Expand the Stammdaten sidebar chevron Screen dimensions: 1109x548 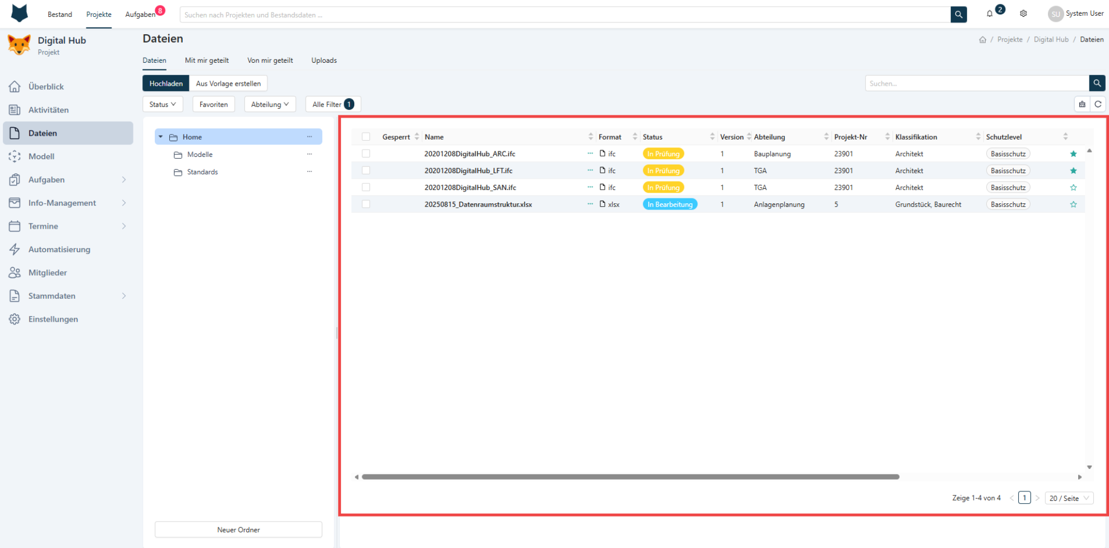click(124, 296)
